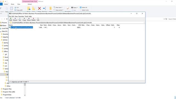Open the Extract tab in Explorer ribbon
Screen dimensions: 176x99
(30, 4)
